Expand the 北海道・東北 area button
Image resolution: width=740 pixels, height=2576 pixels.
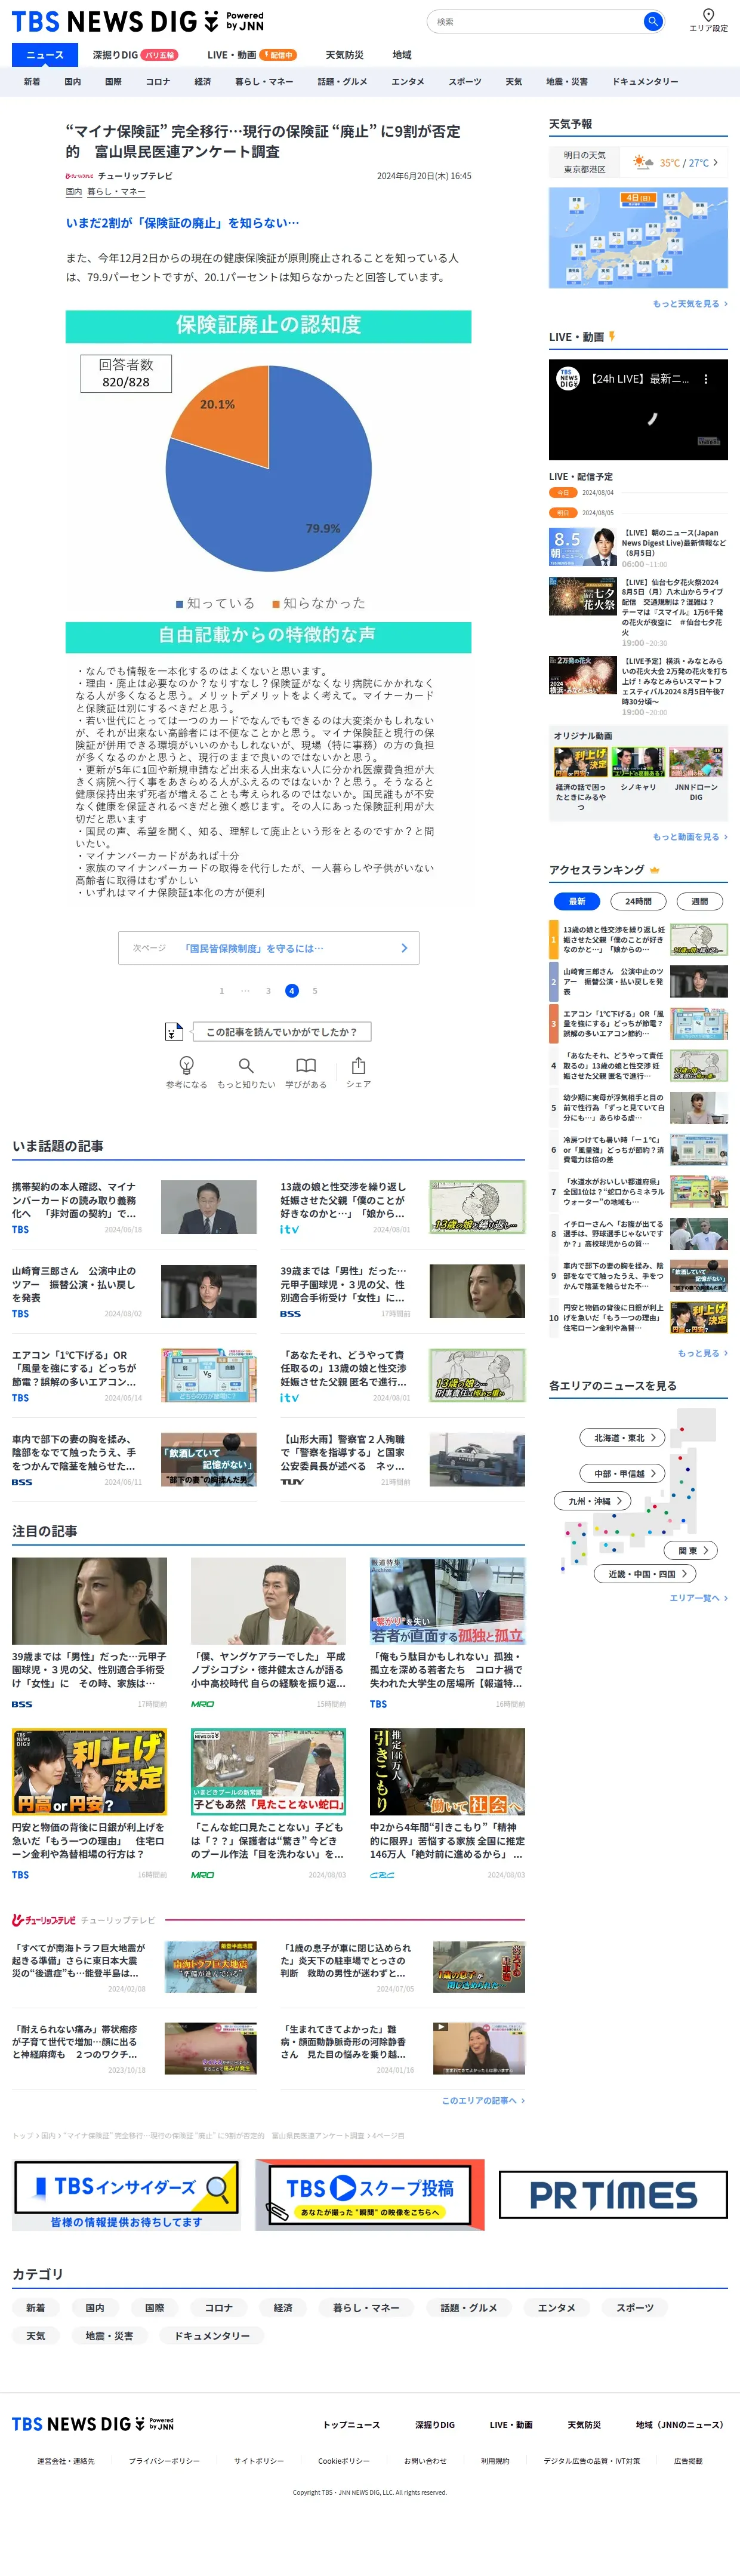(x=623, y=1437)
